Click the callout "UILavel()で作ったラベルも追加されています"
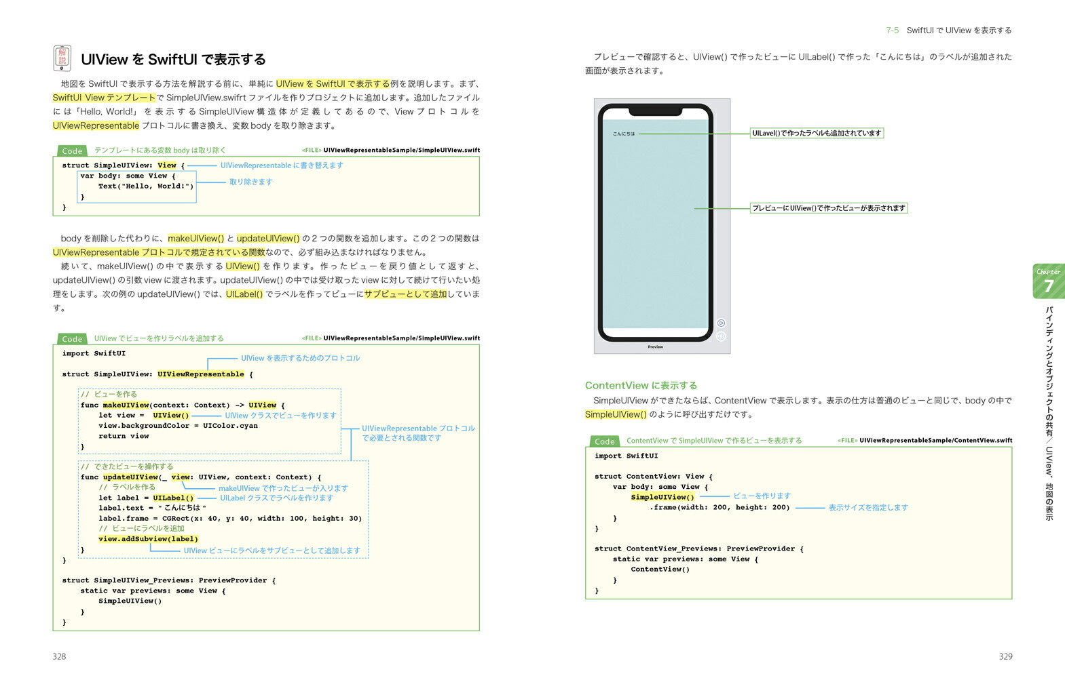 click(817, 133)
